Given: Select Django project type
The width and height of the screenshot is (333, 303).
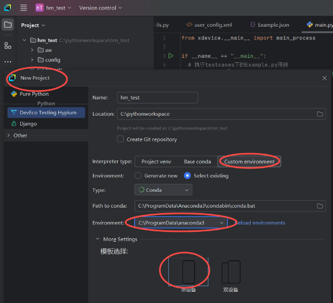Looking at the screenshot, I should click(x=46, y=124).
